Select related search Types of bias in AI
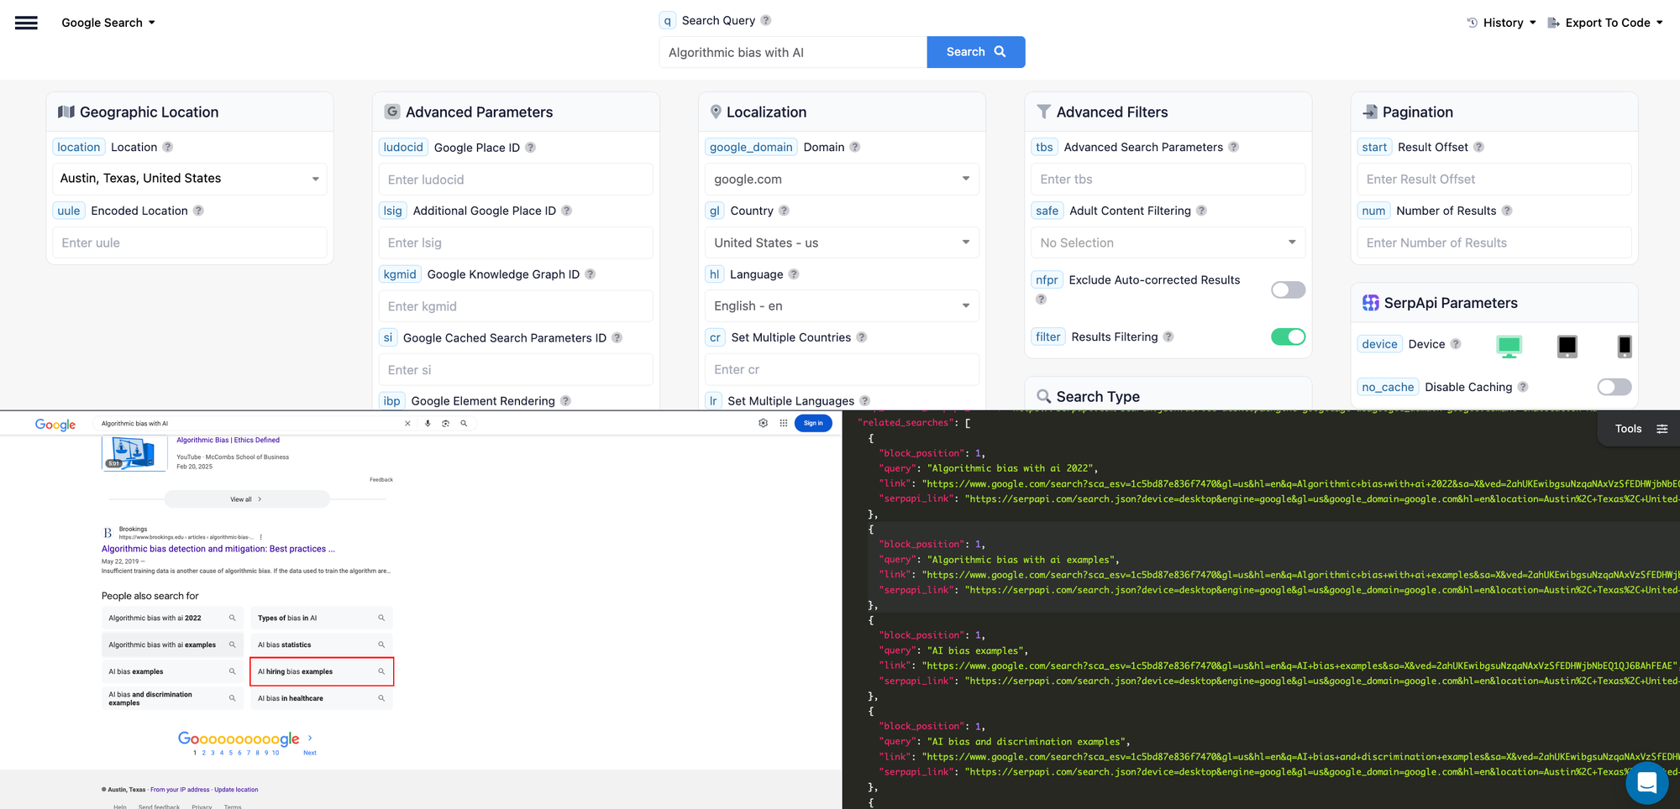This screenshot has width=1680, height=809. pos(322,618)
